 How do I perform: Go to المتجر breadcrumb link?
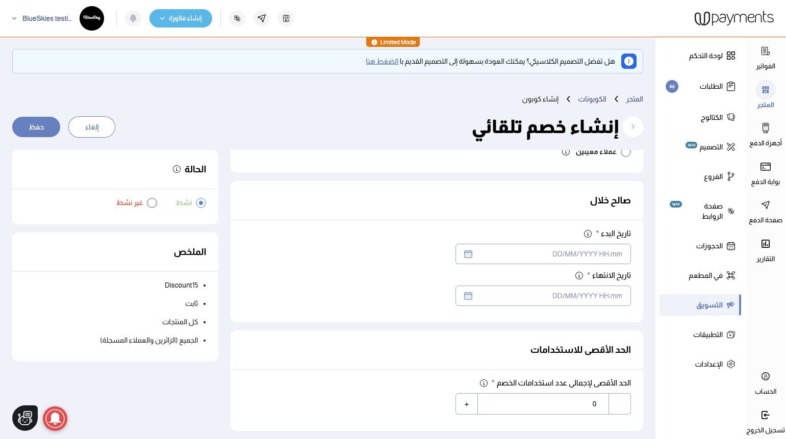[635, 99]
